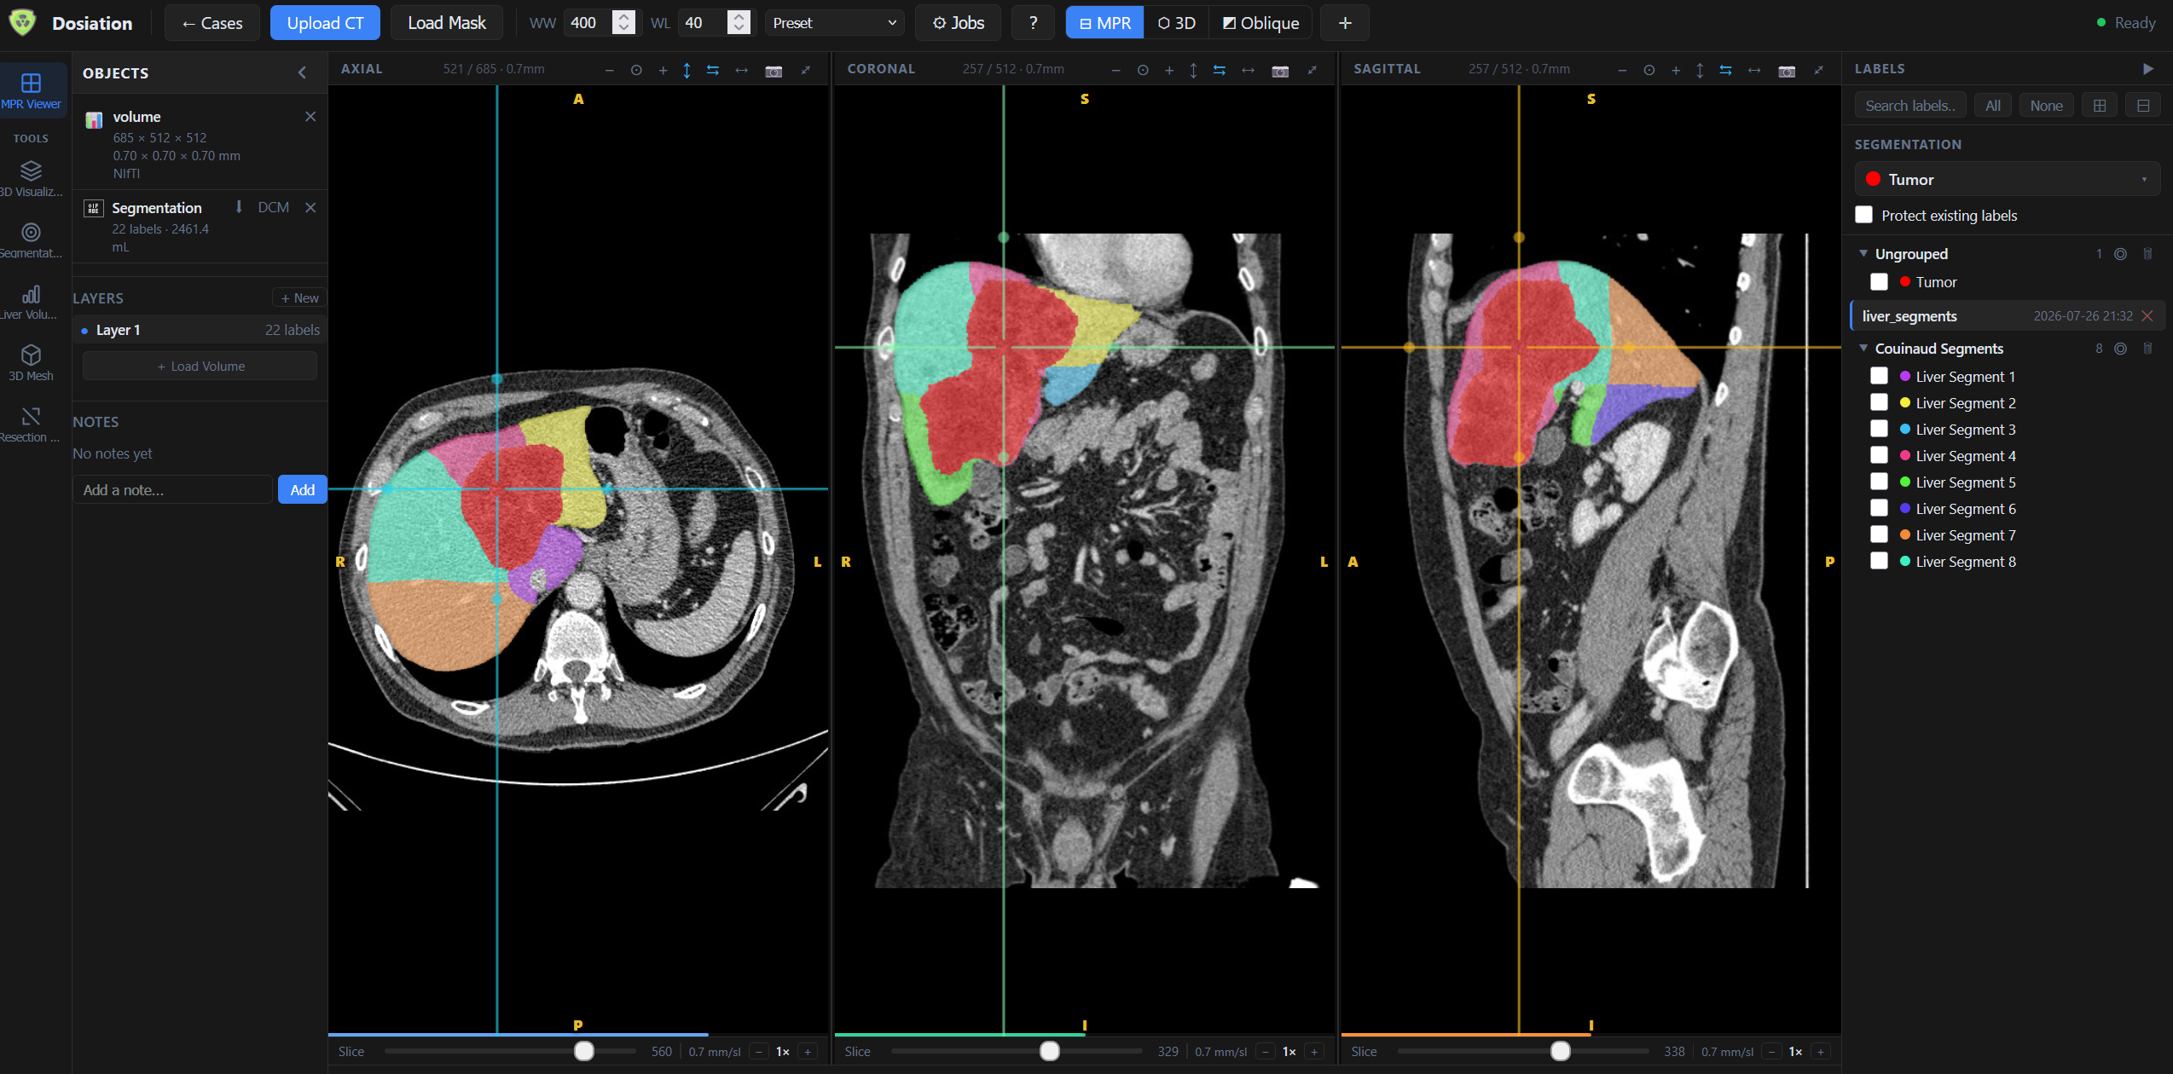Toggle vertical flip arrow in Sagittal view
The width and height of the screenshot is (2173, 1074).
tap(1700, 70)
